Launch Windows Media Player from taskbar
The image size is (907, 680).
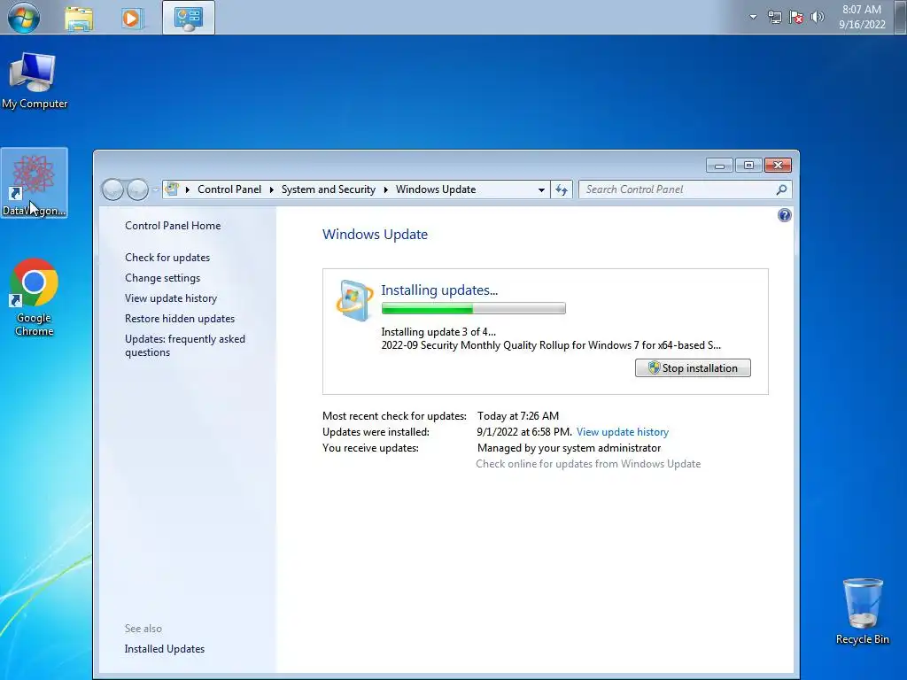point(132,18)
